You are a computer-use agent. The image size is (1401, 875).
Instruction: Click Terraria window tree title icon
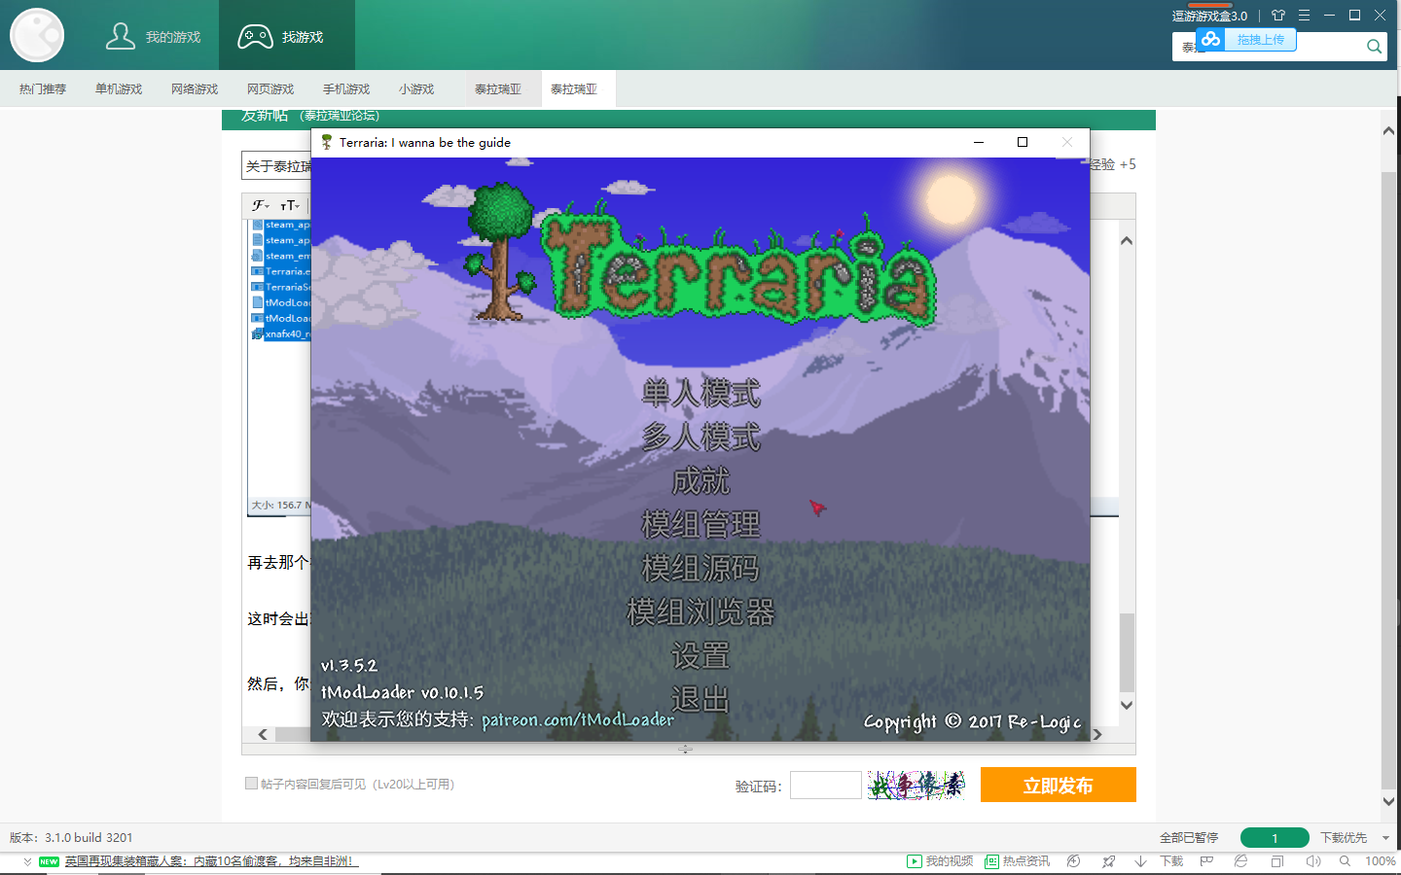(x=327, y=142)
